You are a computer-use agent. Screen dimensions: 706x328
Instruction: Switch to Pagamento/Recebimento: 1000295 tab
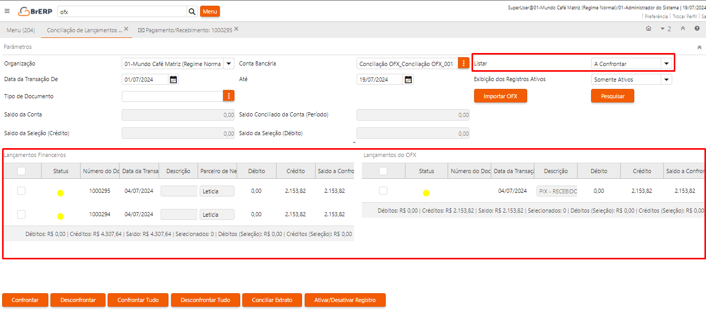point(185,30)
